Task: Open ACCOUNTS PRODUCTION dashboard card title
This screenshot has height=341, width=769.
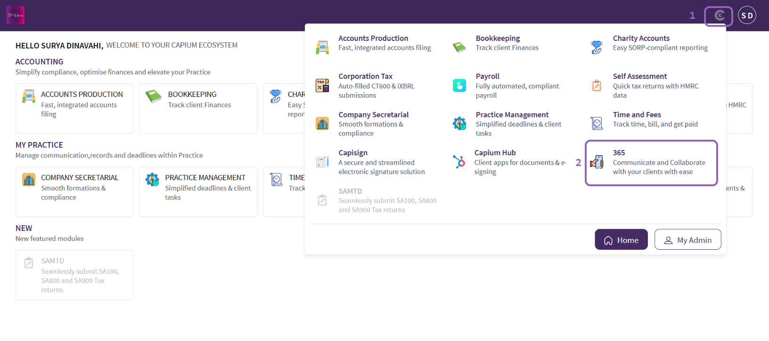Action: click(82, 95)
